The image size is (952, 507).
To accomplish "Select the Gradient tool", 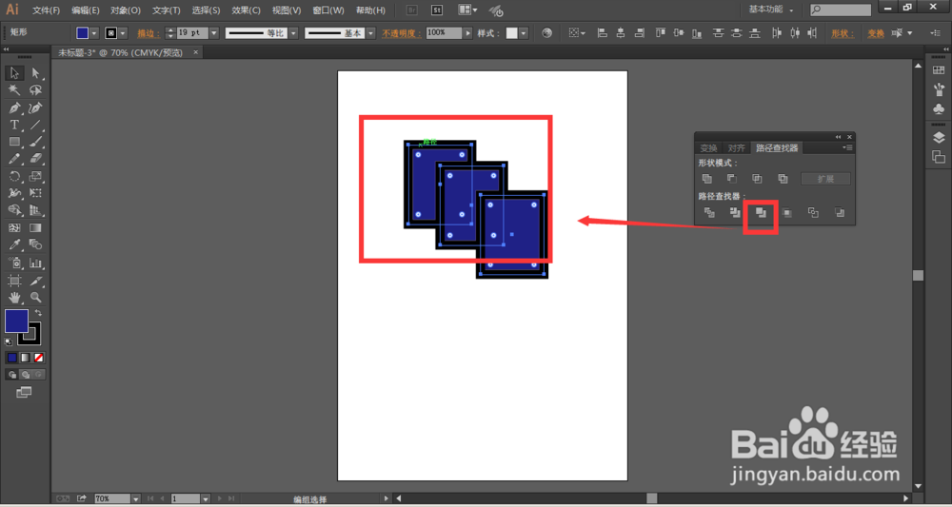I will (x=36, y=228).
